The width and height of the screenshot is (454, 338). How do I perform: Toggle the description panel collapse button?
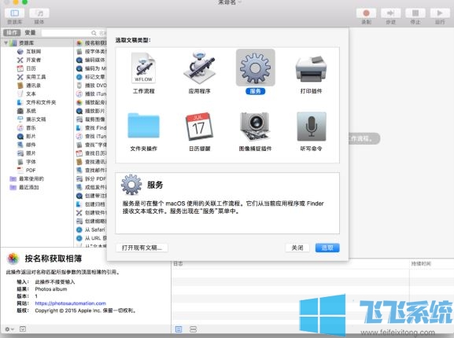tap(23, 329)
